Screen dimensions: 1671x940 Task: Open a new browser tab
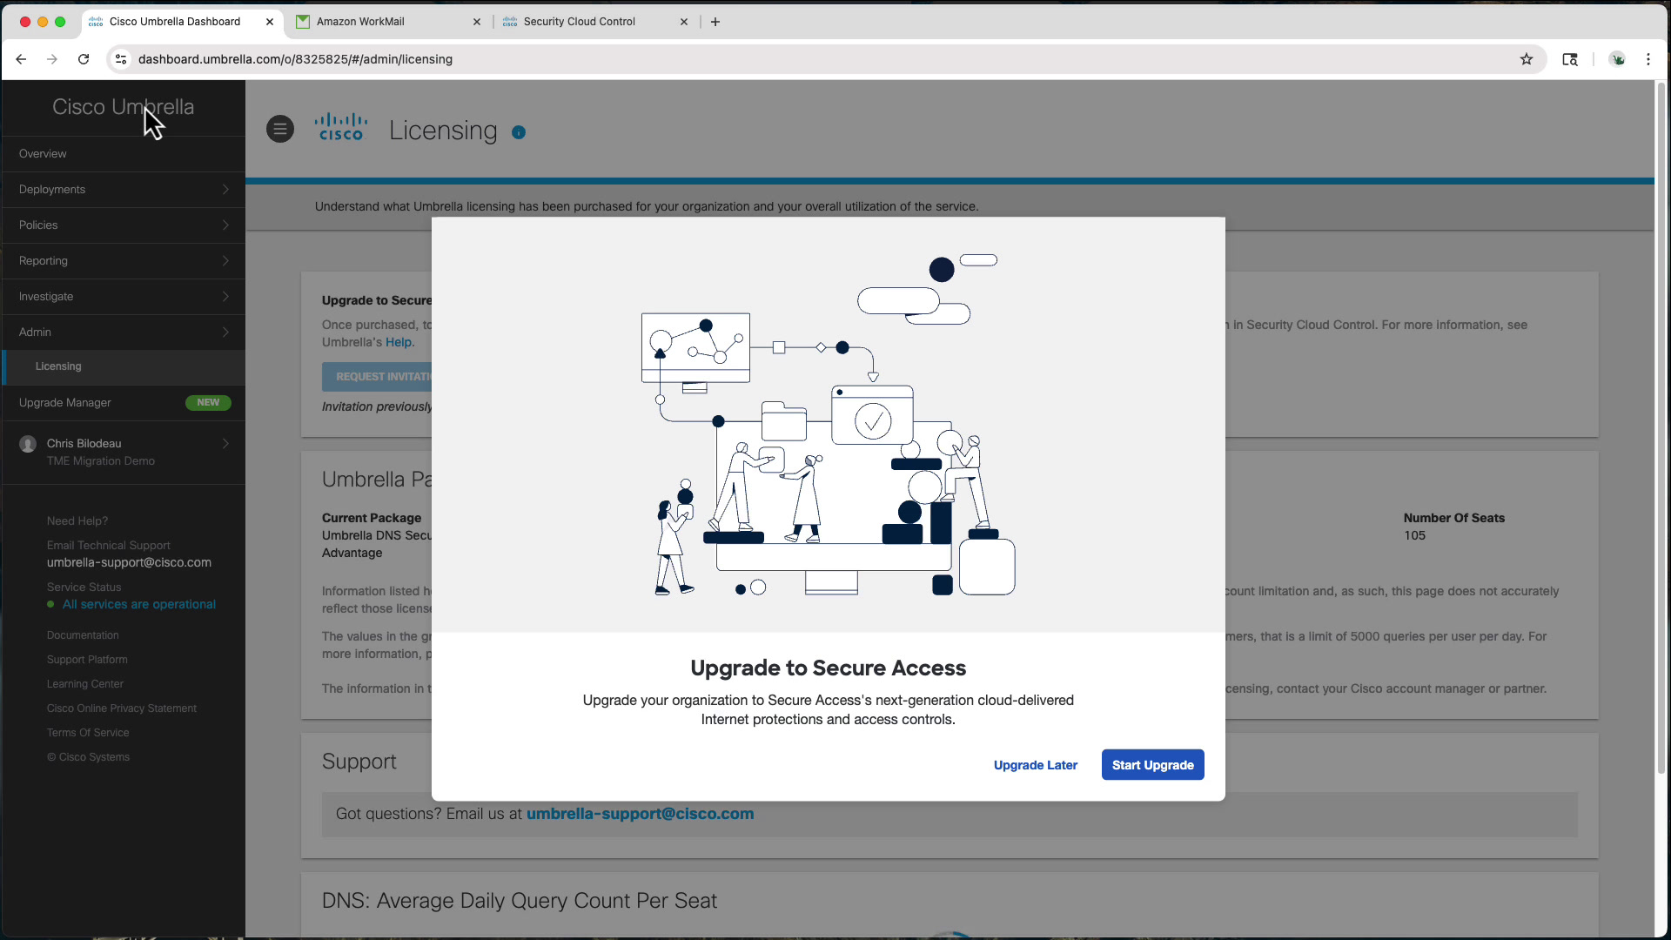[715, 22]
